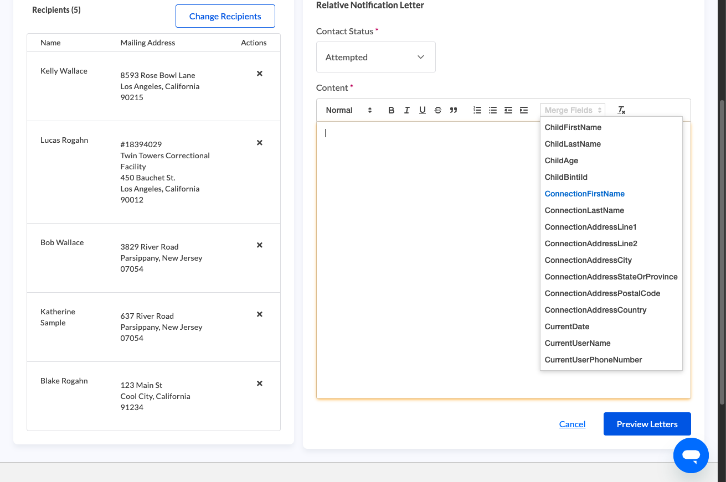Image resolution: width=726 pixels, height=482 pixels.
Task: Click the 8593 Rose Bowl Lane address
Action: tap(160, 86)
